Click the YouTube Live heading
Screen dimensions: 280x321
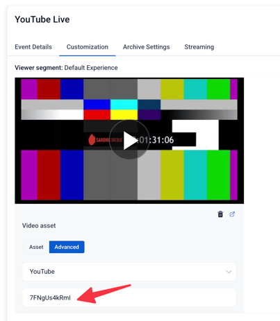(x=42, y=19)
